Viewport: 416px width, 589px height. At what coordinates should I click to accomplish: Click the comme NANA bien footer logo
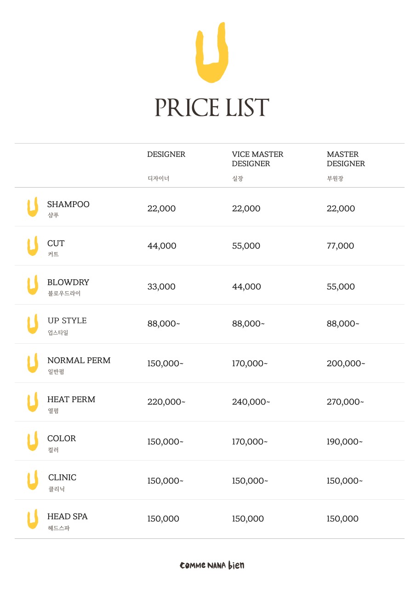212,565
